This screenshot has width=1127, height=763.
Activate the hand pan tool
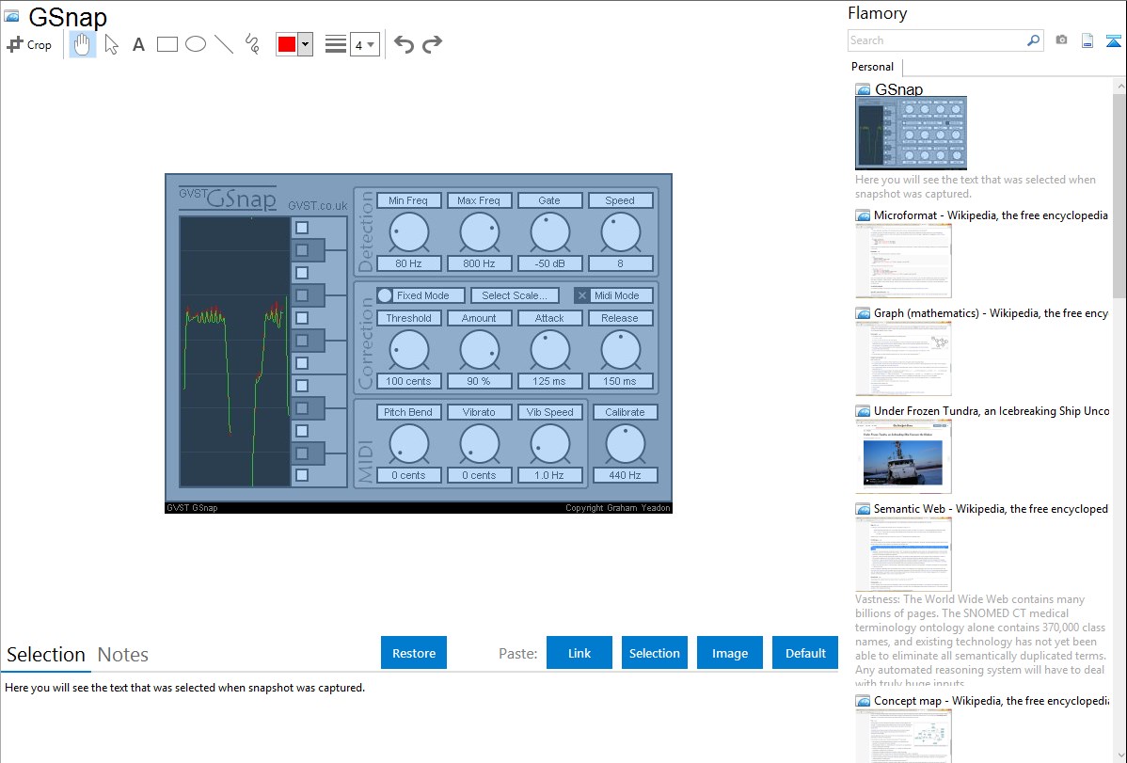click(83, 44)
